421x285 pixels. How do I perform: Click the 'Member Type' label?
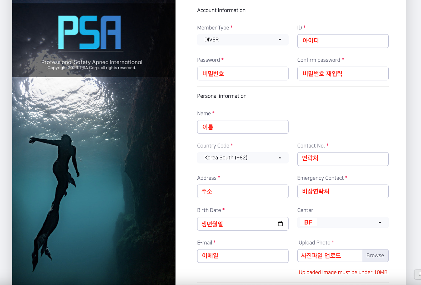tap(213, 28)
